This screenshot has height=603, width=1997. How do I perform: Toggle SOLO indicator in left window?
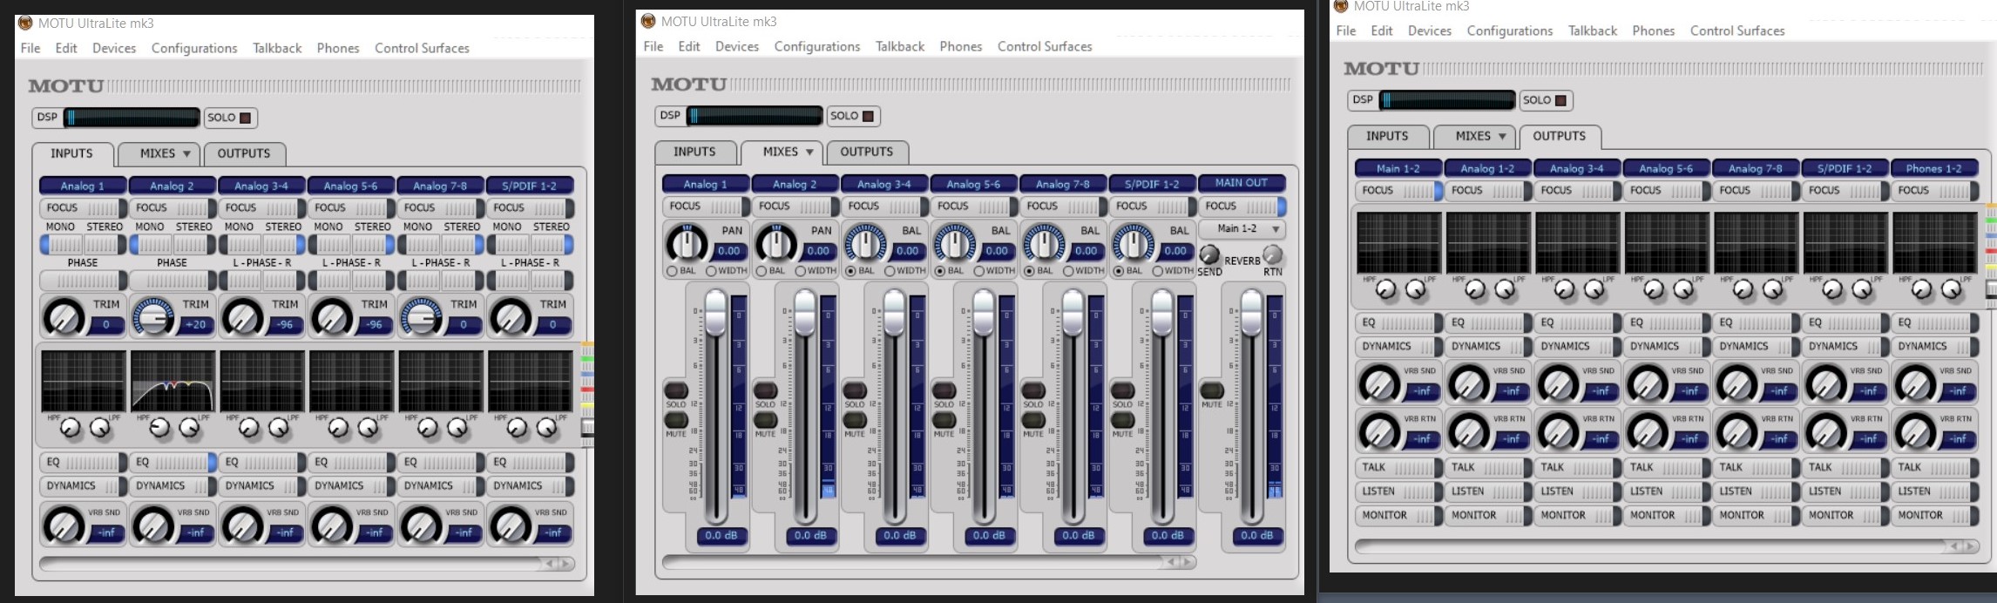[246, 118]
